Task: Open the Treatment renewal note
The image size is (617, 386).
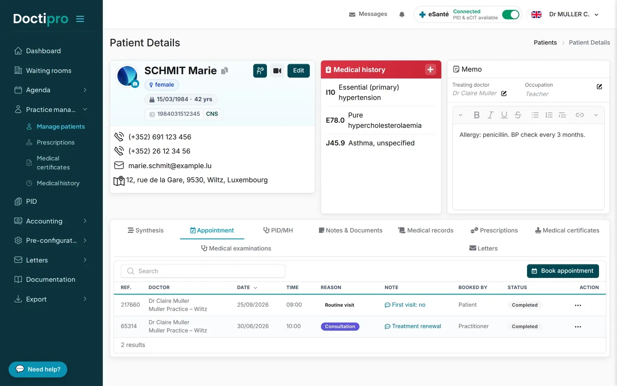Action: click(x=413, y=326)
